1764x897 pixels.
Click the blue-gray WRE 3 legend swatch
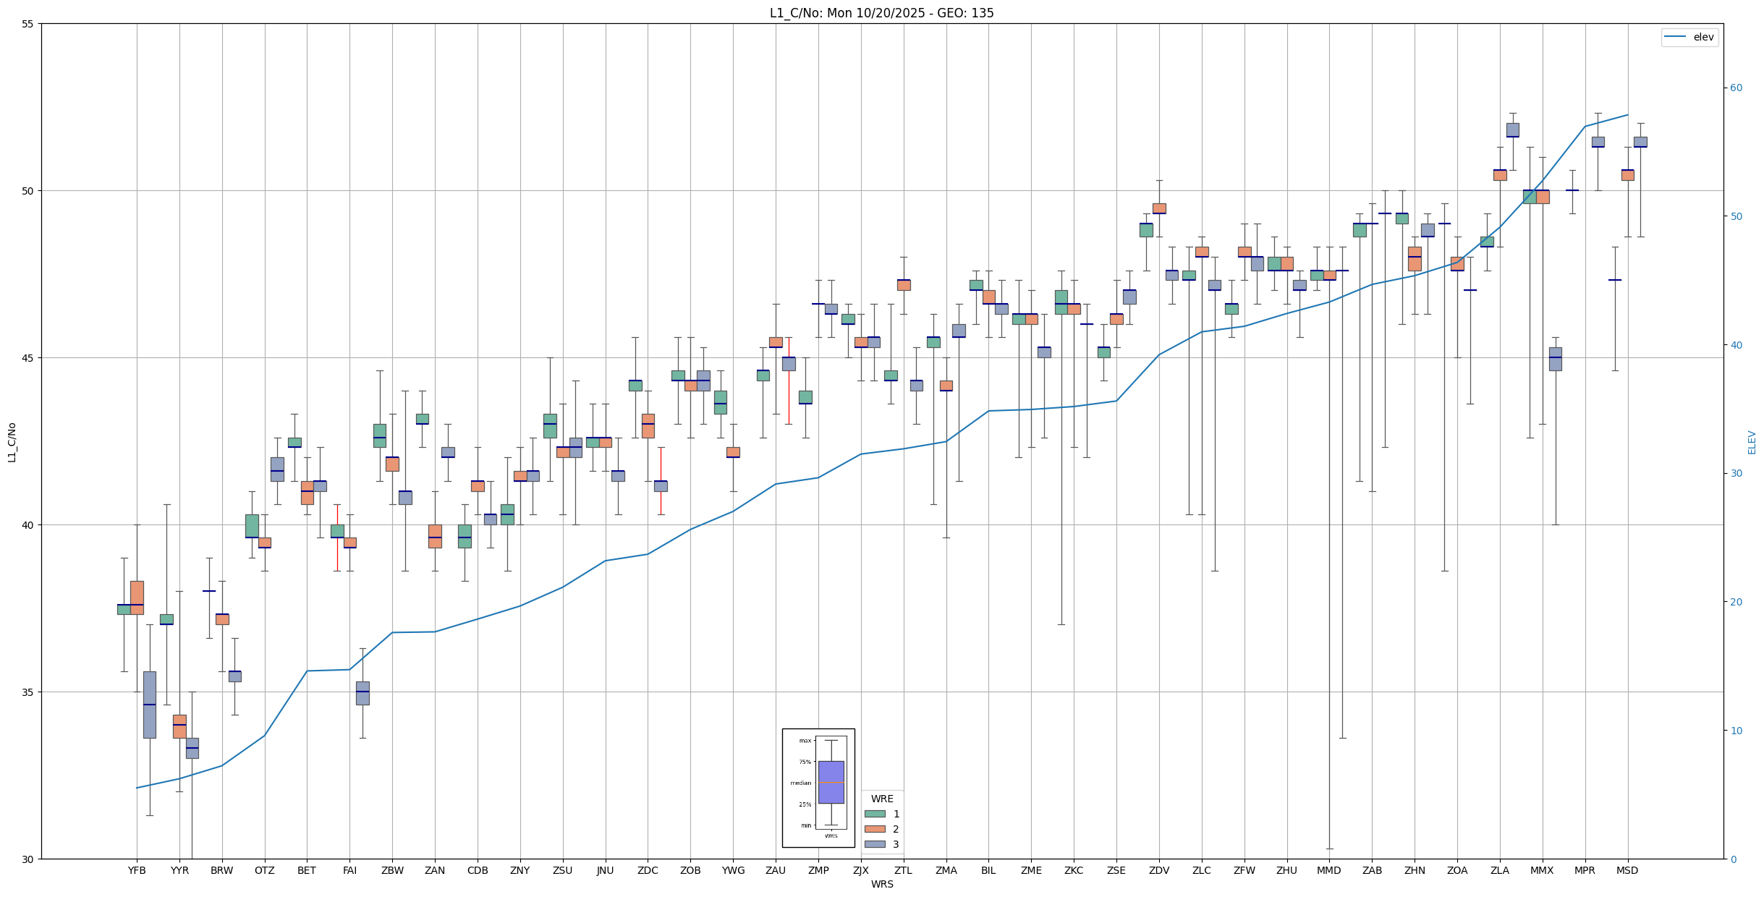(x=874, y=844)
